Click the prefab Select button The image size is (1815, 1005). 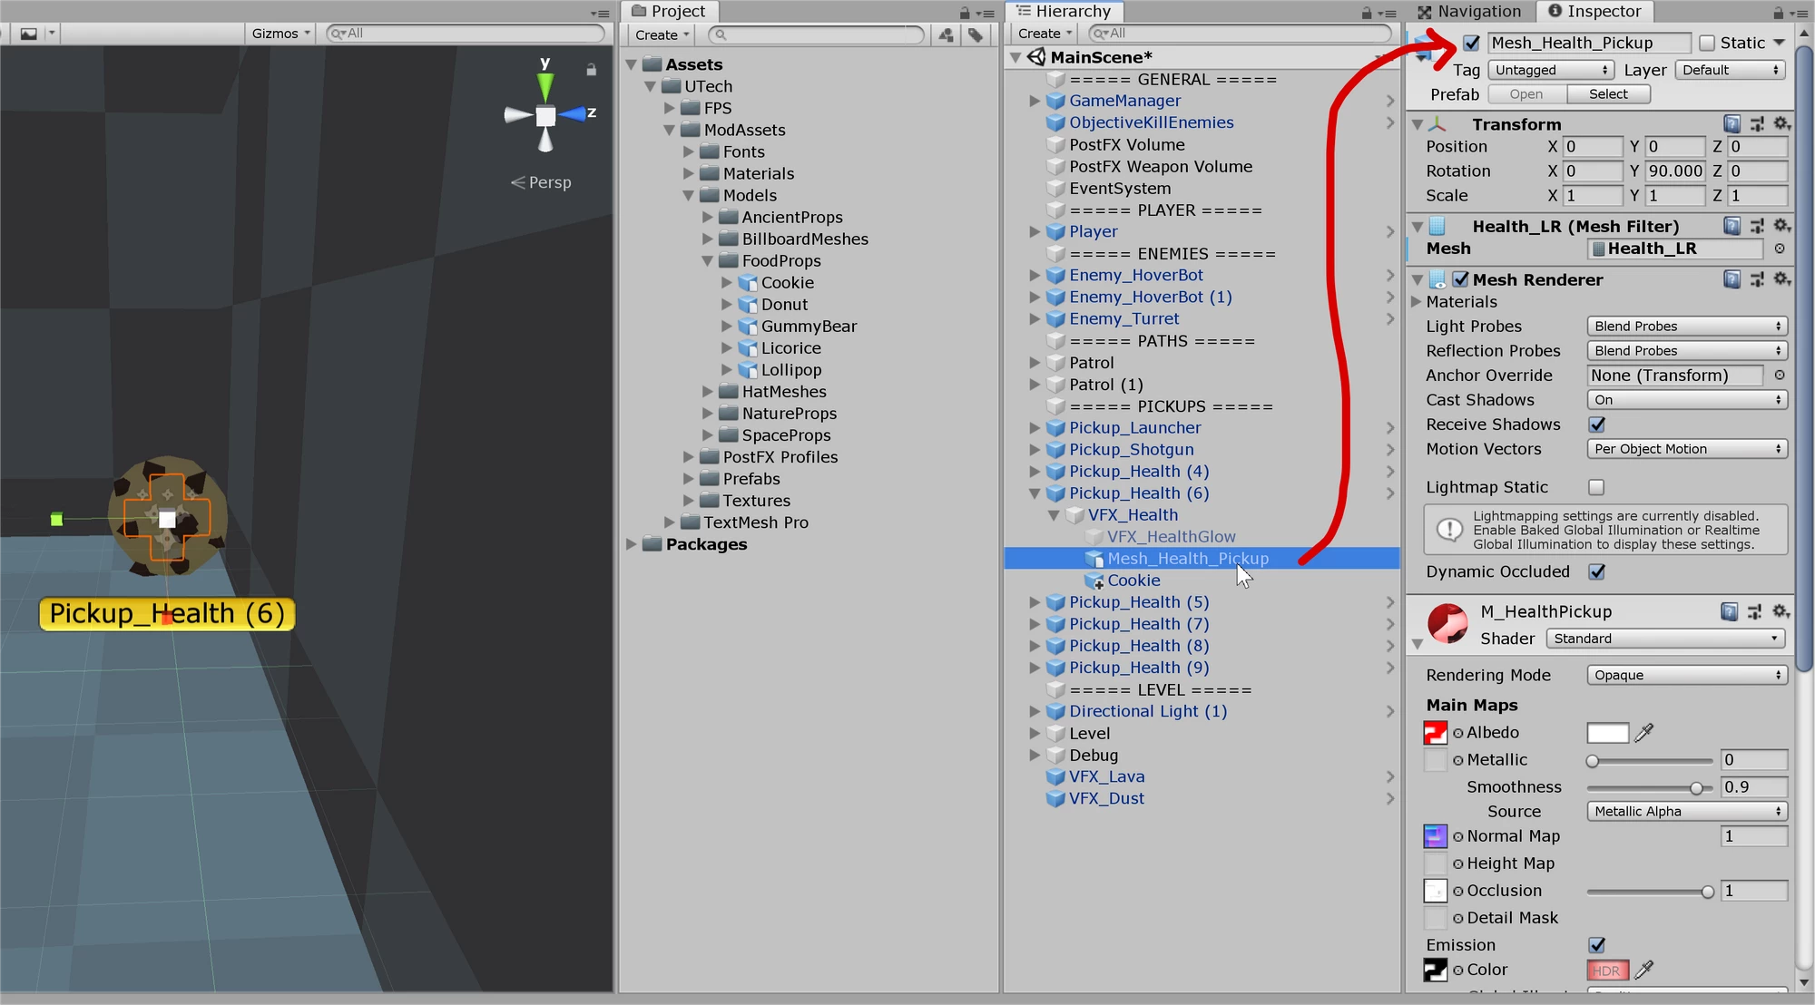tap(1608, 94)
